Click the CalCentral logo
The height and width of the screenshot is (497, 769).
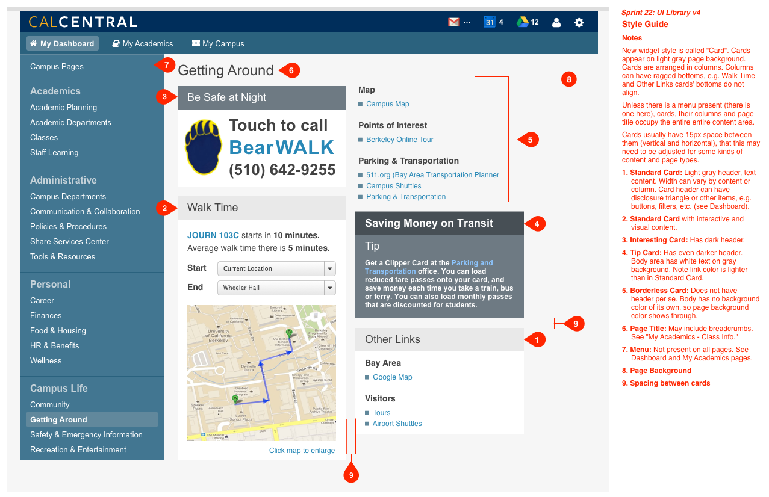[83, 22]
